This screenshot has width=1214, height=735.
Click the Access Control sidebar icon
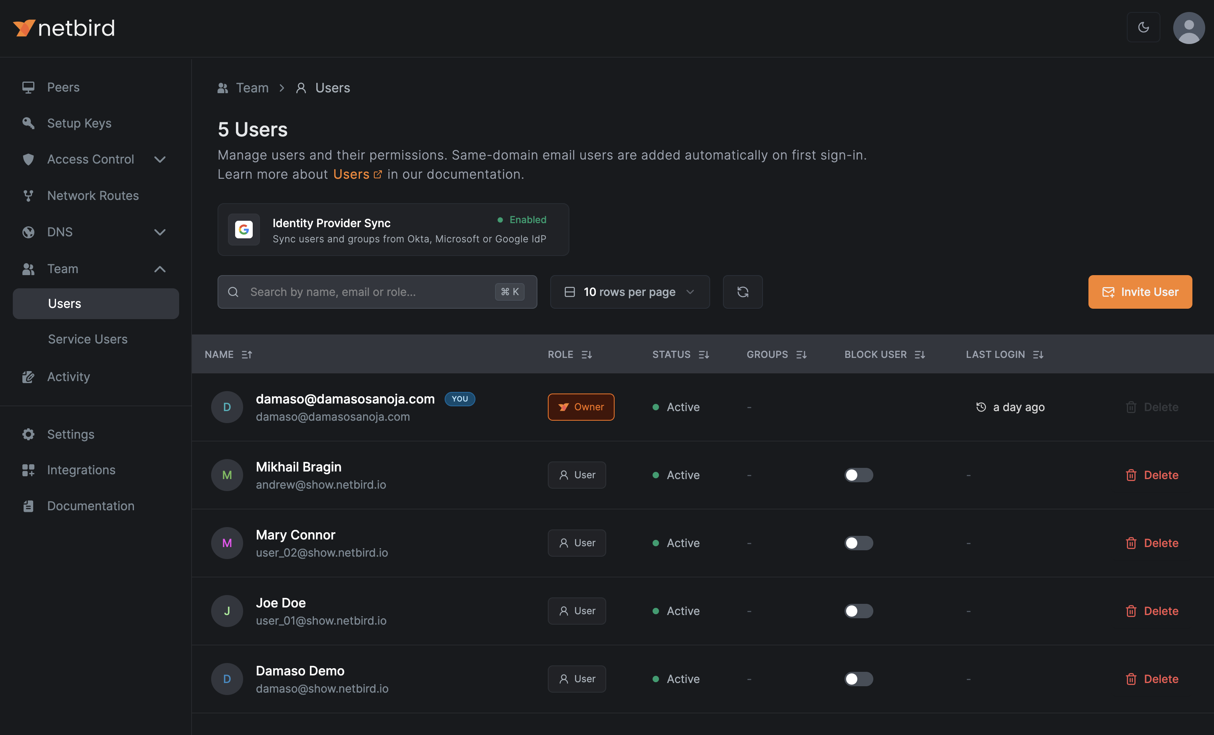28,159
